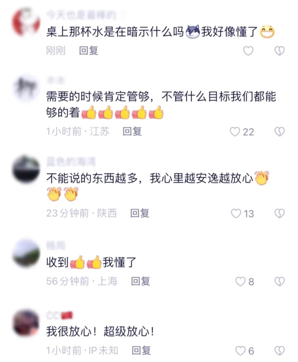This screenshot has width=298, height=362.
Task: Open the first commenter's red avatar
Action: (x=26, y=22)
